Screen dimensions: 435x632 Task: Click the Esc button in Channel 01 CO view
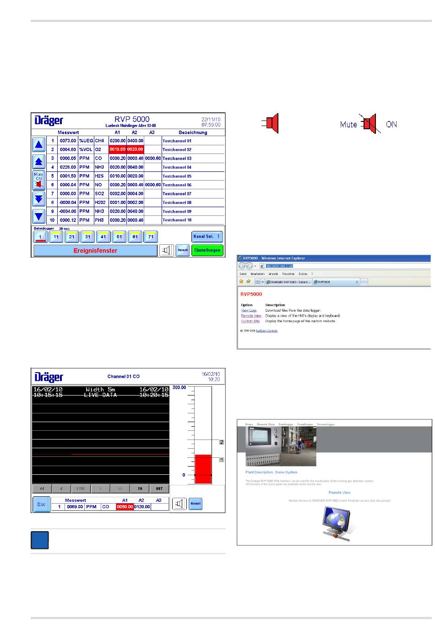(41, 504)
